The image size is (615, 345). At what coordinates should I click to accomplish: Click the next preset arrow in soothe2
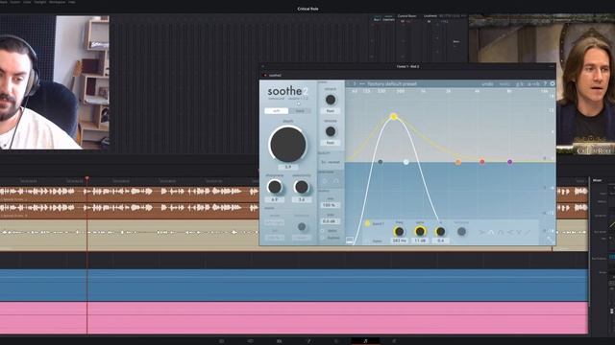(x=355, y=83)
